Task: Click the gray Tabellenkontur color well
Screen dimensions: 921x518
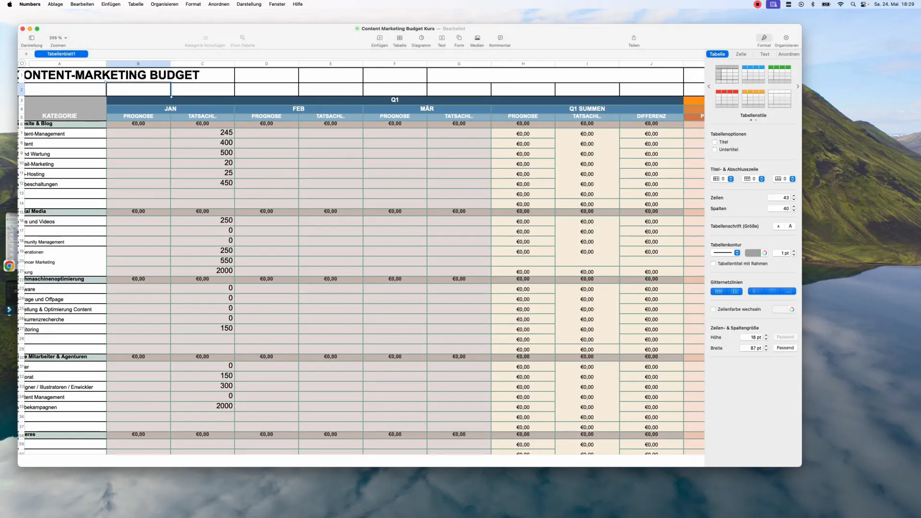Action: coord(753,253)
